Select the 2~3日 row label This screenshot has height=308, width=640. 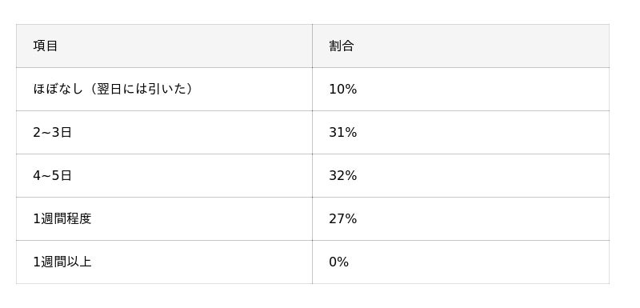click(52, 133)
